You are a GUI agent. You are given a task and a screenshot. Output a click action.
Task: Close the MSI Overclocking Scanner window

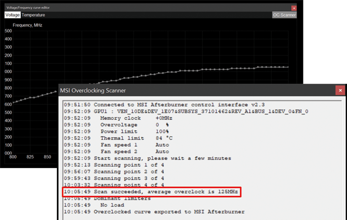(x=341, y=90)
